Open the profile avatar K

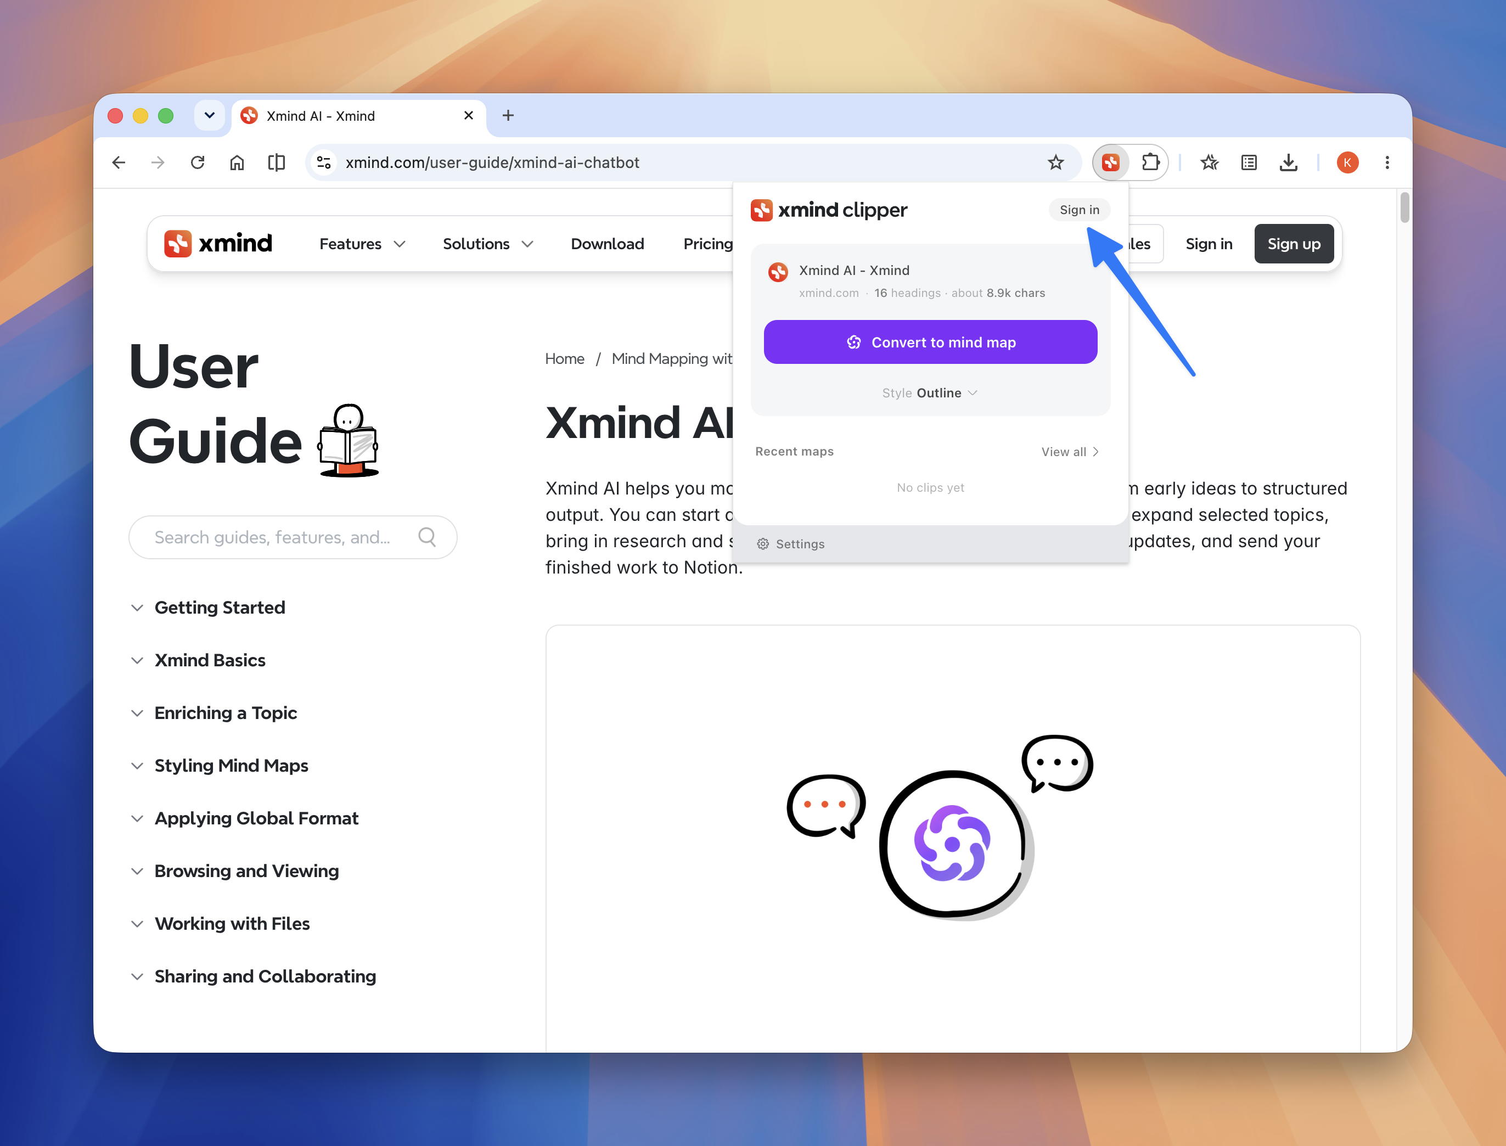1347,162
